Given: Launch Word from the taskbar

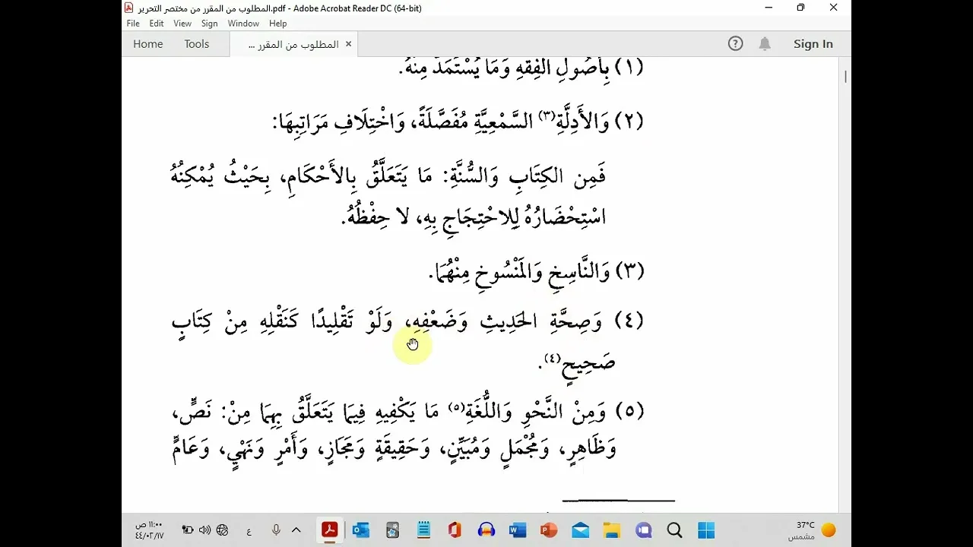Looking at the screenshot, I should click(518, 530).
